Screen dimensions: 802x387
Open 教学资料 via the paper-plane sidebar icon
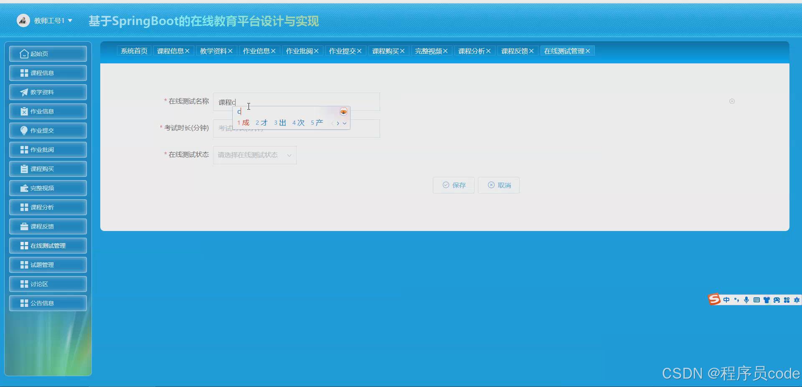click(x=23, y=92)
